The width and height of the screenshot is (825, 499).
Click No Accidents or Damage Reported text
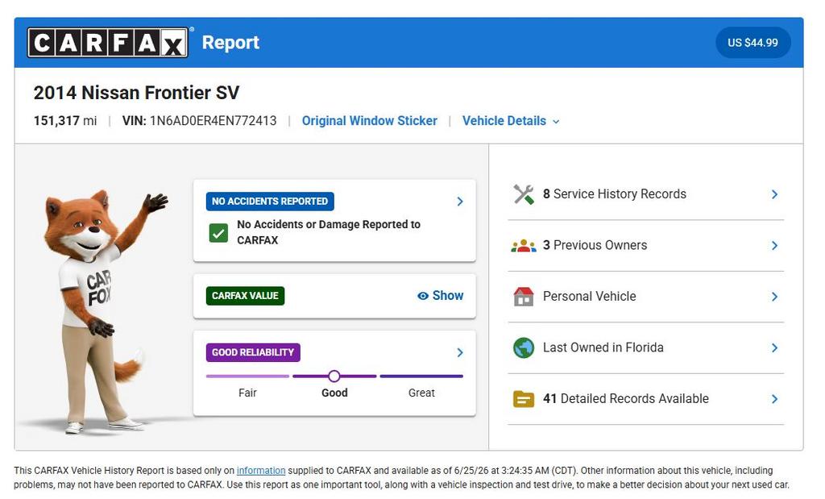click(x=329, y=232)
